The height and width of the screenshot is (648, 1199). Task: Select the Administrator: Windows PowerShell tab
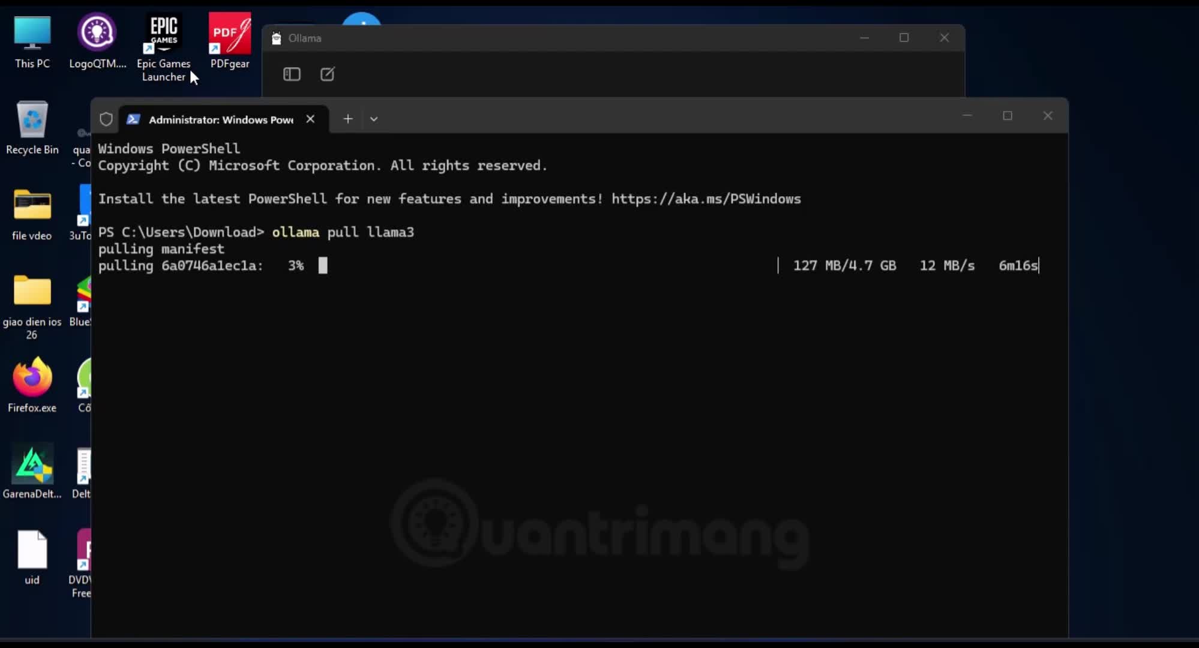(224, 119)
